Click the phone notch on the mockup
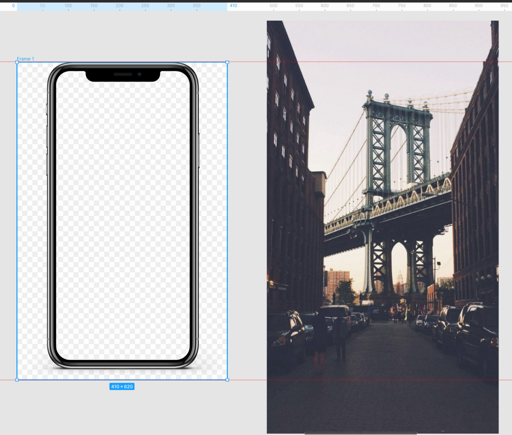This screenshot has width=512, height=435. pos(122,75)
